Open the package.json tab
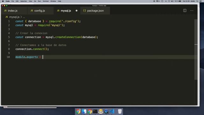 pyautogui.click(x=95, y=11)
